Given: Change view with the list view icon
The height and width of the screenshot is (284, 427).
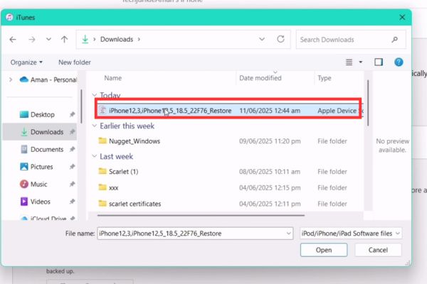Looking at the screenshot, I should tap(349, 62).
